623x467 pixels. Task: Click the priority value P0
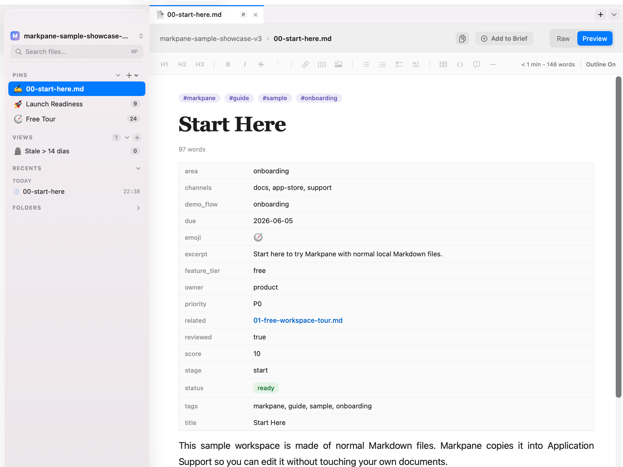coord(258,304)
